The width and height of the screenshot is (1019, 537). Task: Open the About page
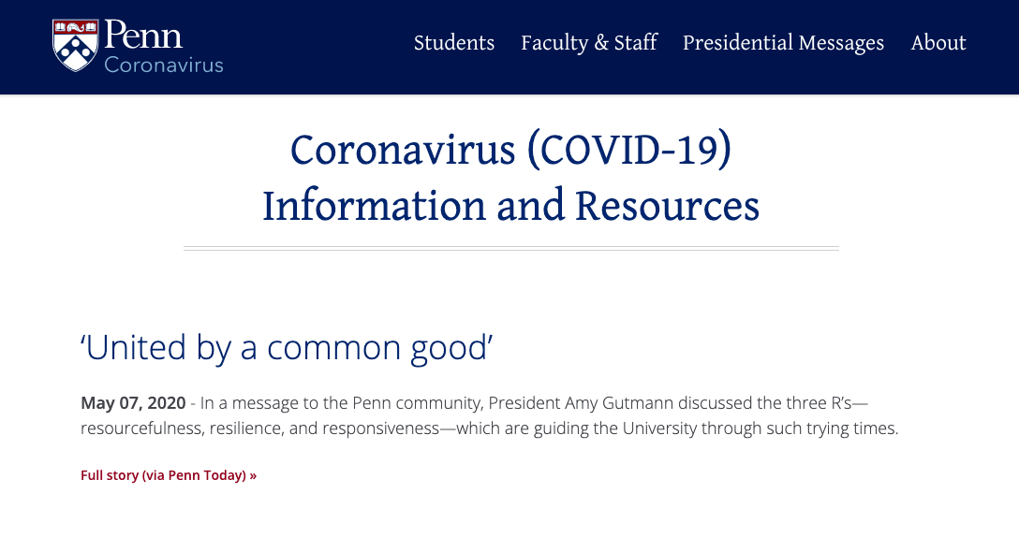point(938,43)
